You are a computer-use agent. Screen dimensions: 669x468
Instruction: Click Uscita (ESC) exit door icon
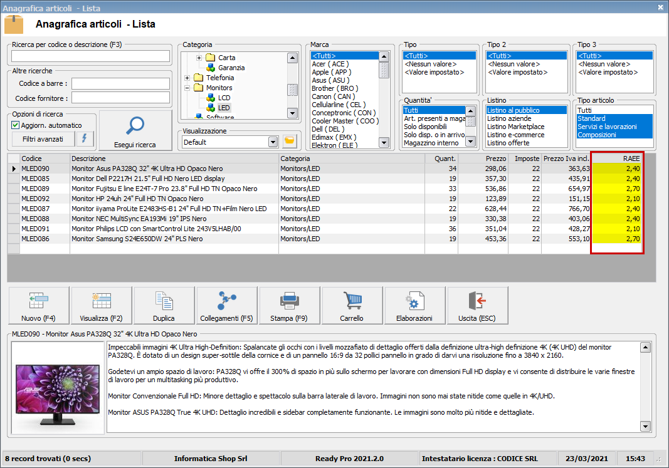(x=477, y=301)
